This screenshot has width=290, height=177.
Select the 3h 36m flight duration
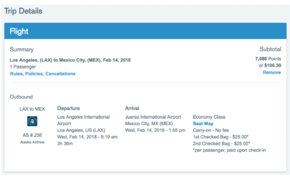(65, 143)
